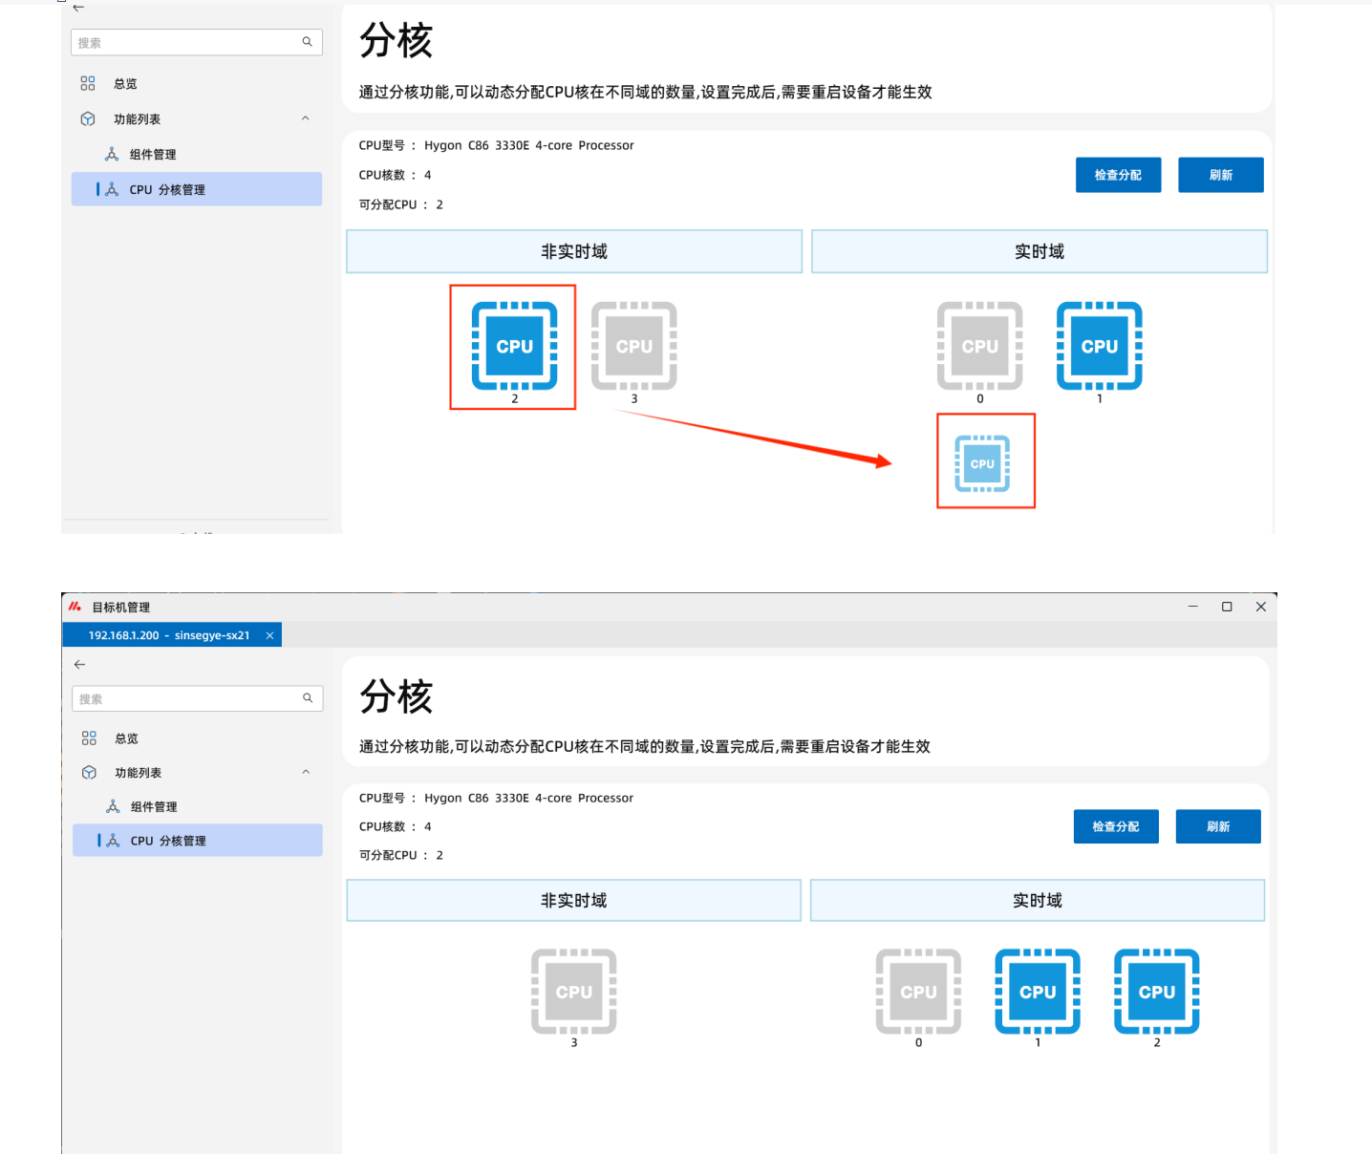
Task: Select CPU core 2 in the real-time domain
Action: (x=1156, y=992)
